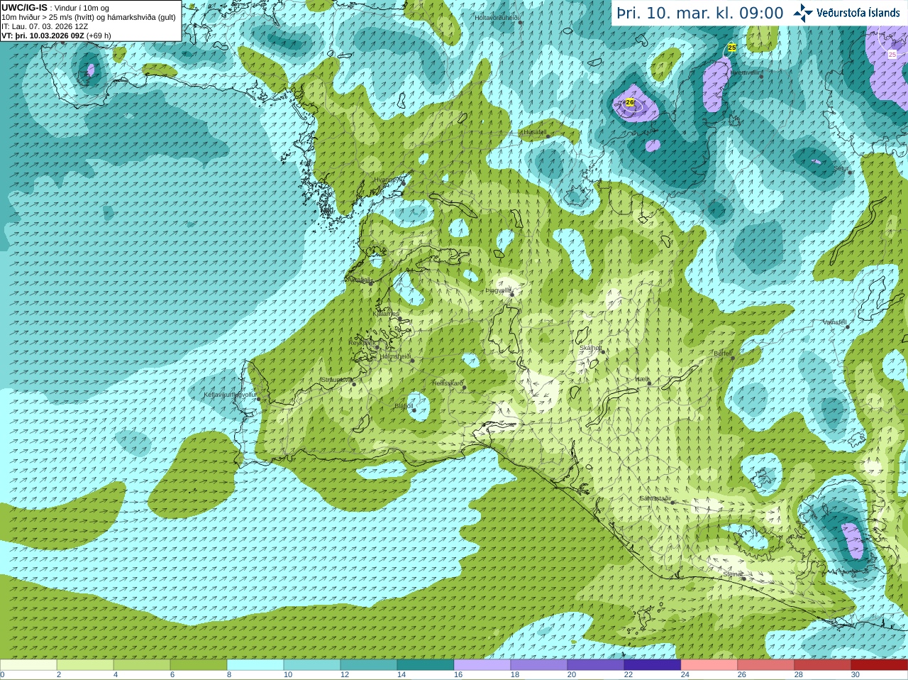Click the 22–24 m/s dark indigo legend swatch

point(653,665)
